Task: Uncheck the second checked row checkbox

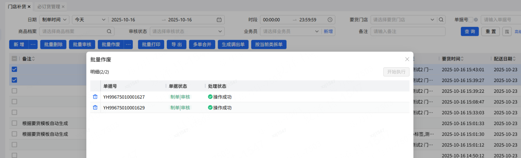Action: point(14,80)
